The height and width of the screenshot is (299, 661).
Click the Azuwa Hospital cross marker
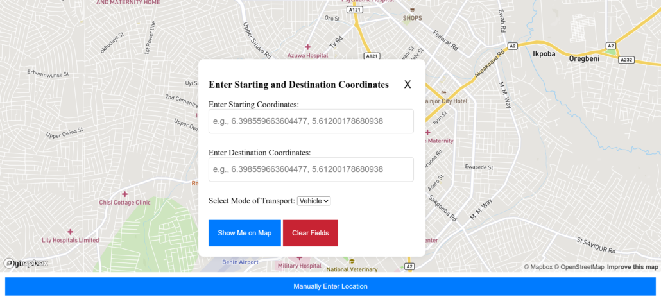tap(308, 47)
